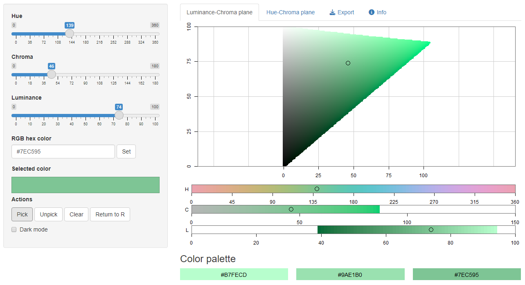The image size is (525, 285).
Task: Click the Export download icon
Action: (x=332, y=12)
